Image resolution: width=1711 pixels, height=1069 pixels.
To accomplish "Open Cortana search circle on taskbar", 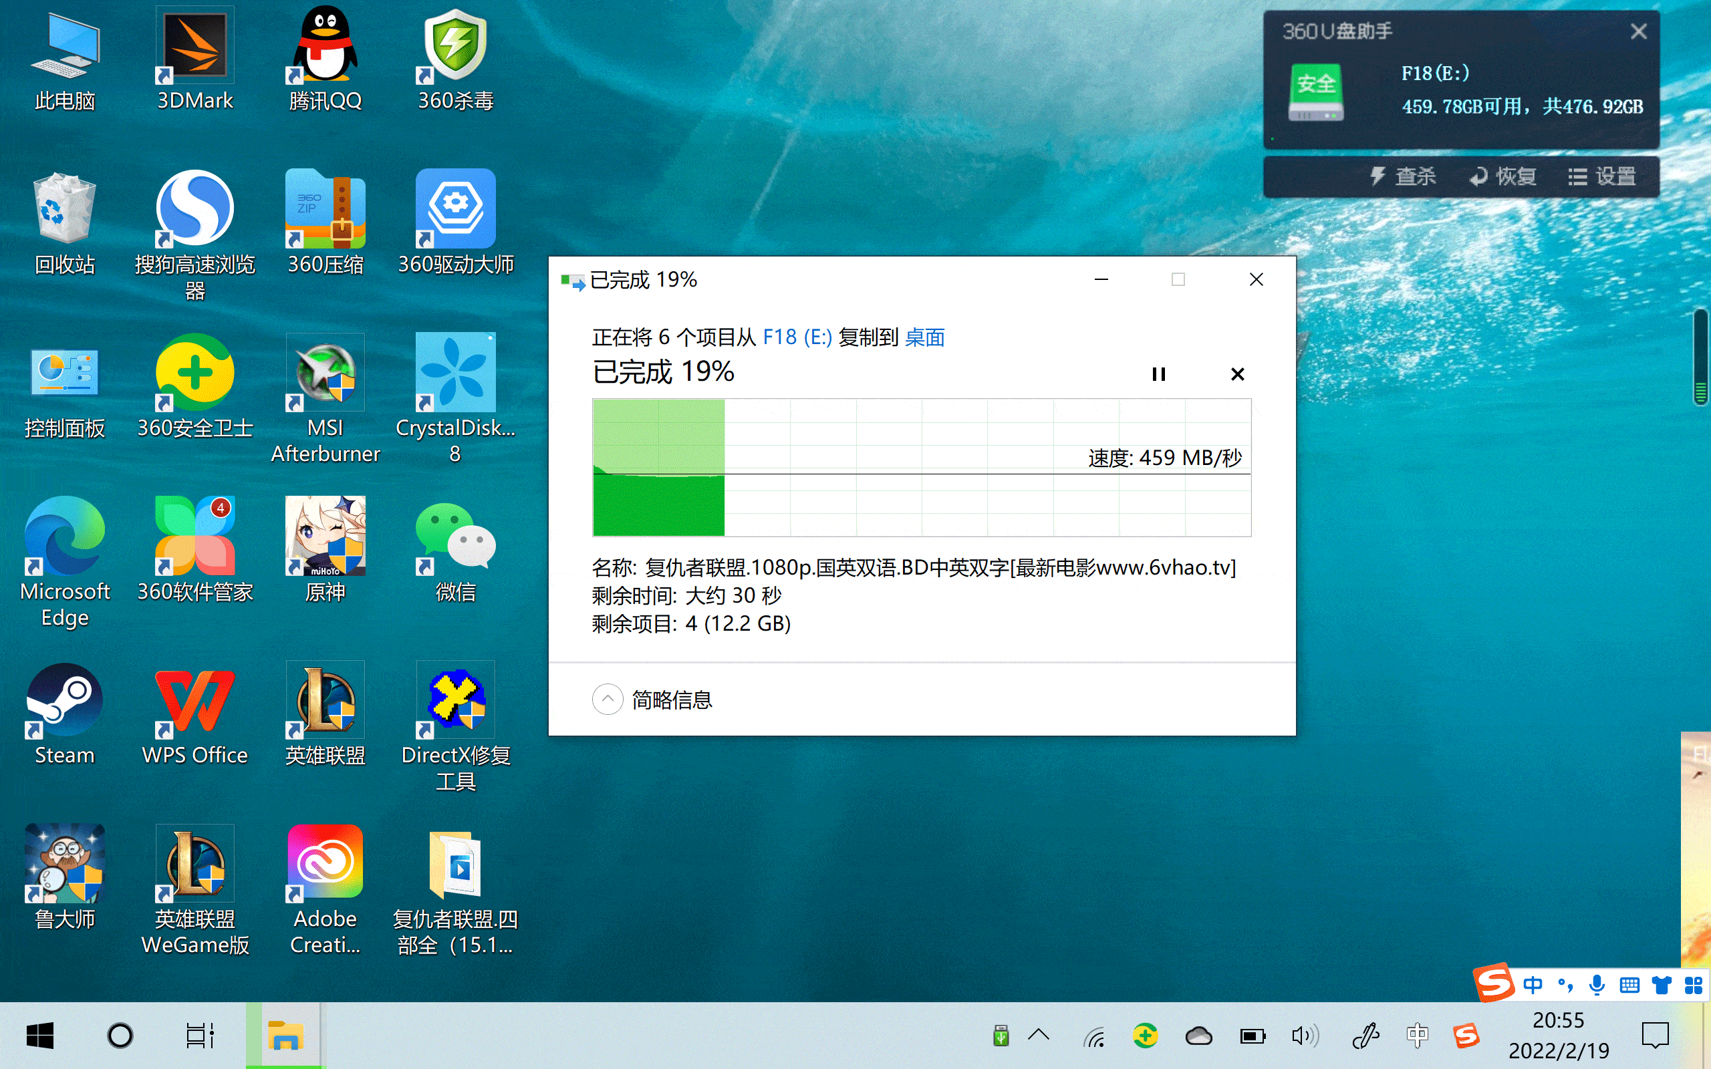I will (120, 1036).
